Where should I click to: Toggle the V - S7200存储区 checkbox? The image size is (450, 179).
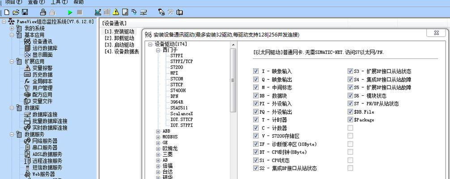point(256,136)
